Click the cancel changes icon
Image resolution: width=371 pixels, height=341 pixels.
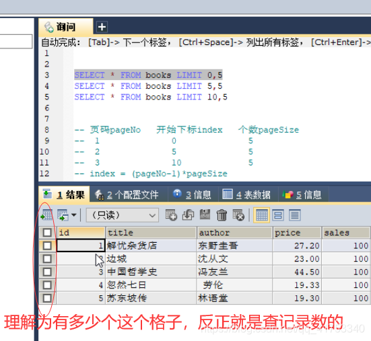[x=238, y=215]
